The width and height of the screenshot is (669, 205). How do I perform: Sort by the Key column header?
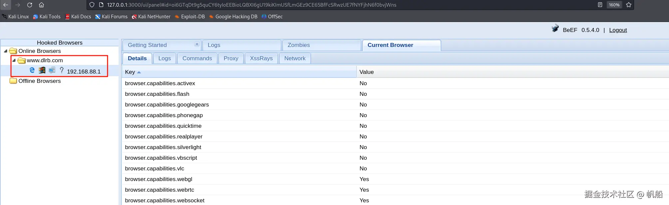tap(130, 72)
